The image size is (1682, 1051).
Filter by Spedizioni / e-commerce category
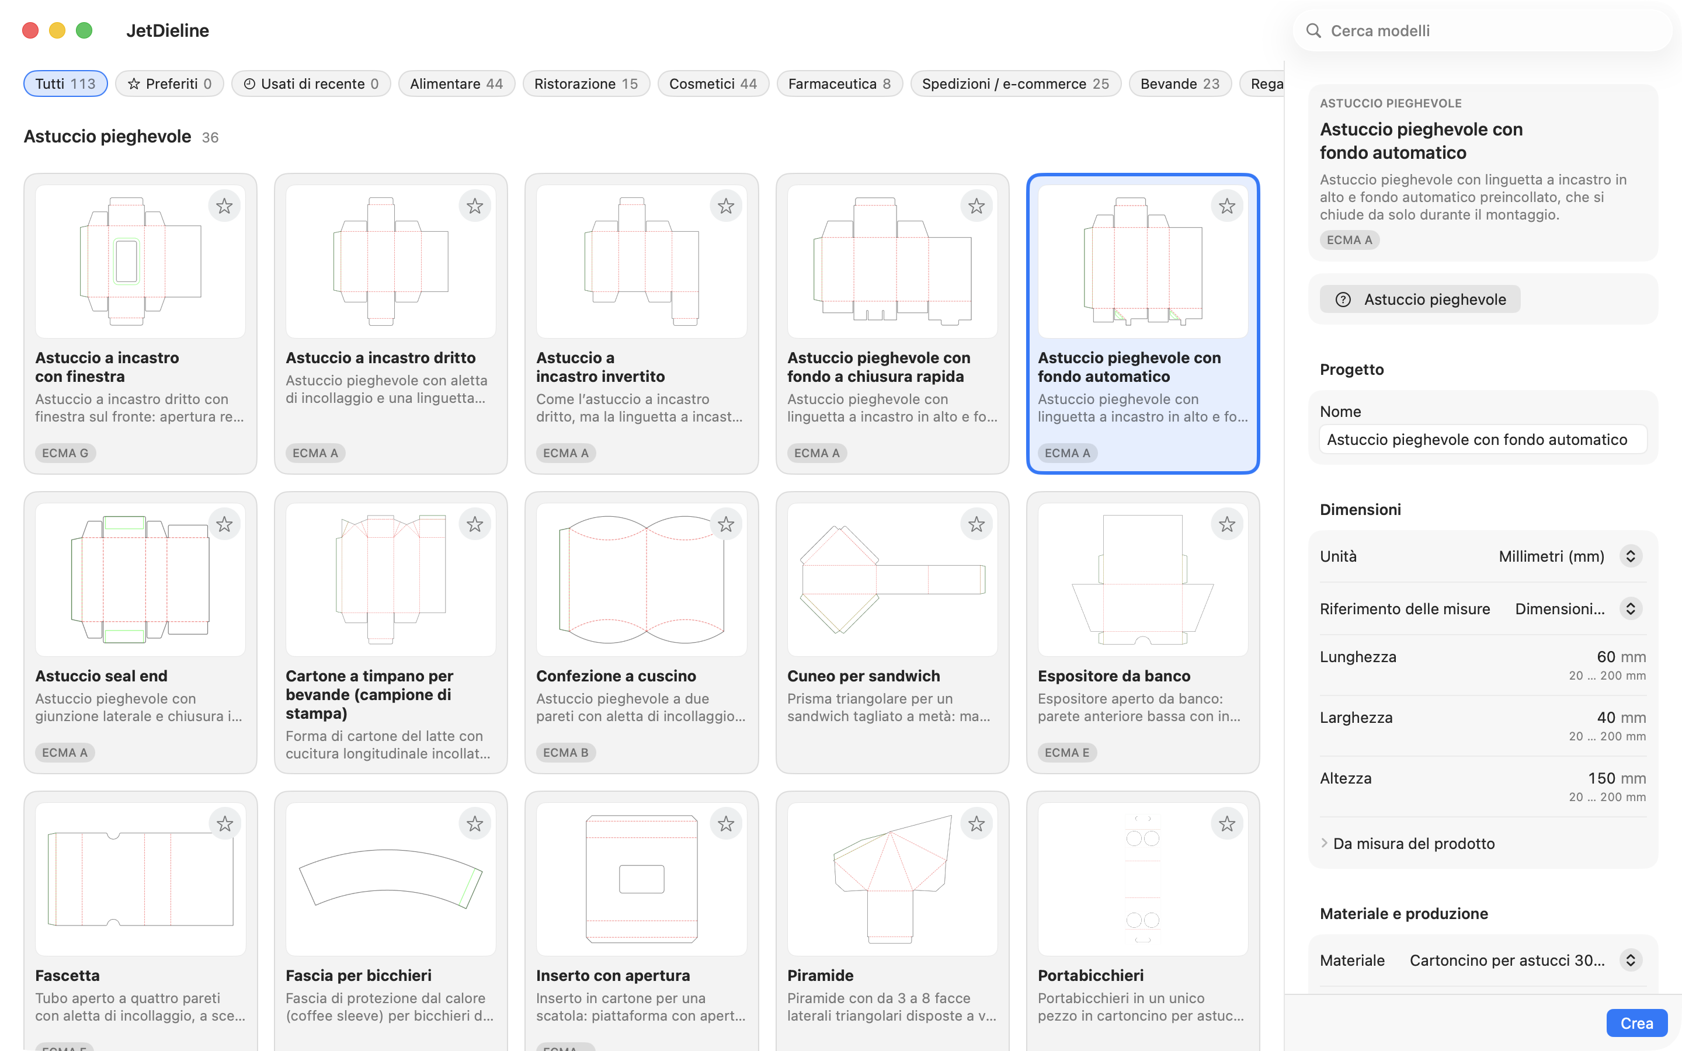tap(1016, 83)
